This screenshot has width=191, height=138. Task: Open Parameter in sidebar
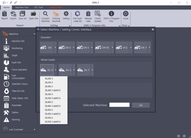click(17, 105)
